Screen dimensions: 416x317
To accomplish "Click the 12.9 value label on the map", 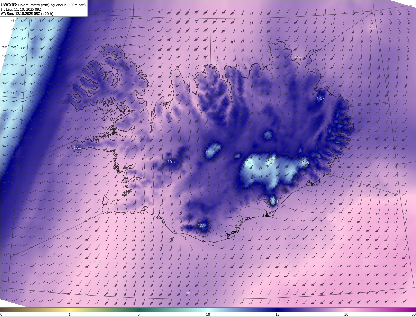I will click(202, 225).
